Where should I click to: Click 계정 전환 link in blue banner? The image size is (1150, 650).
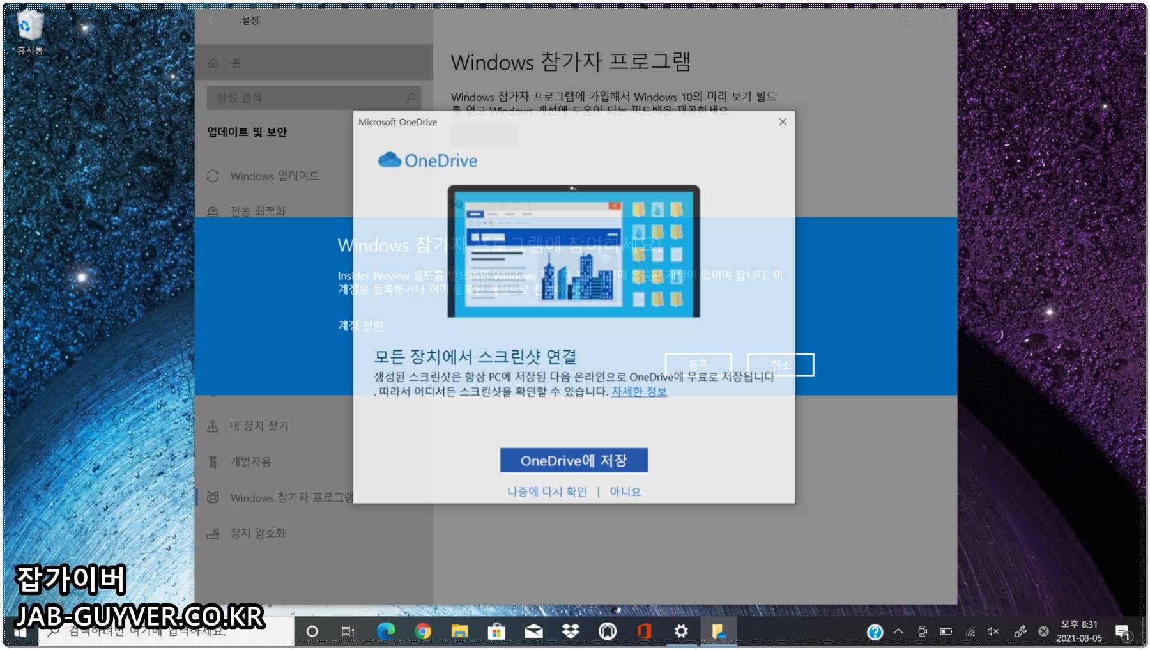360,326
